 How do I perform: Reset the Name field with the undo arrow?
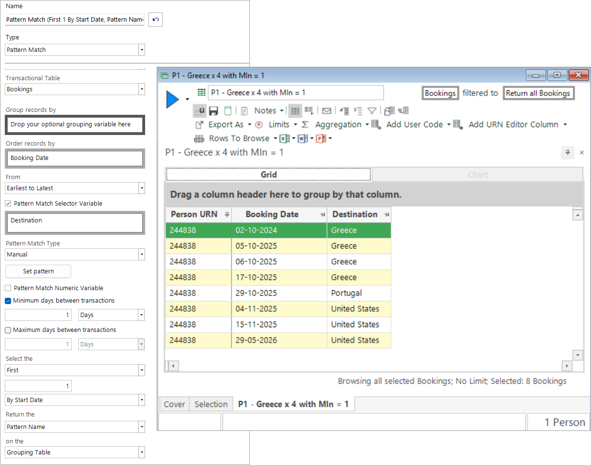pos(156,20)
